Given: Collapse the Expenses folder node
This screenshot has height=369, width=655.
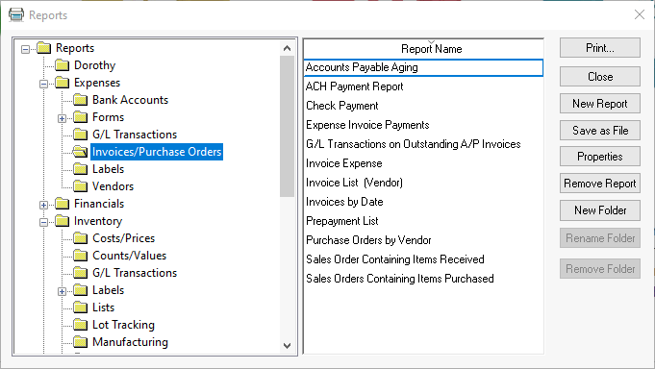Looking at the screenshot, I should coord(43,84).
